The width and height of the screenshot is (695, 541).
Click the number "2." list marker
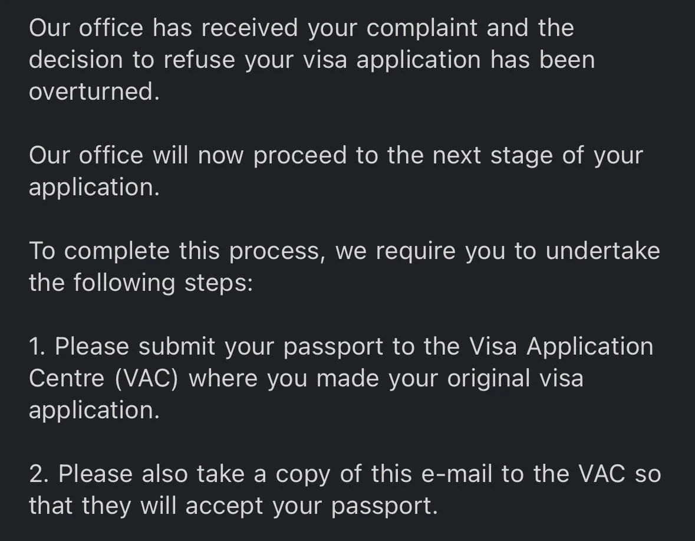point(38,474)
